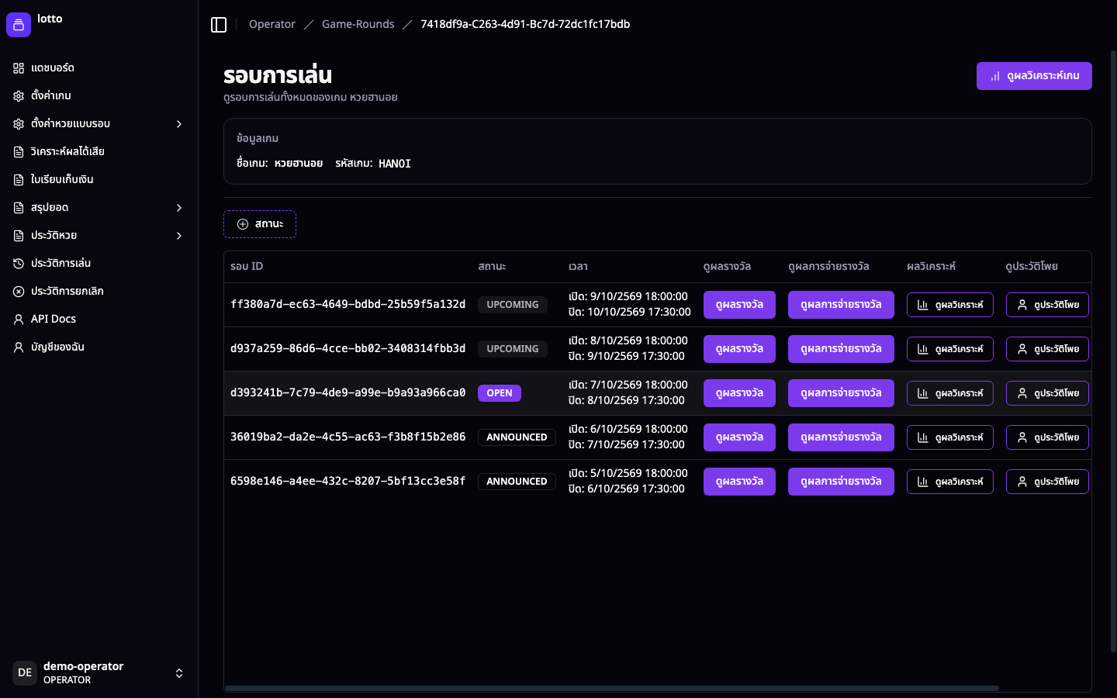Click ดูผลวิเคราะห์เกม button at top right
This screenshot has height=698, width=1117.
click(1034, 76)
